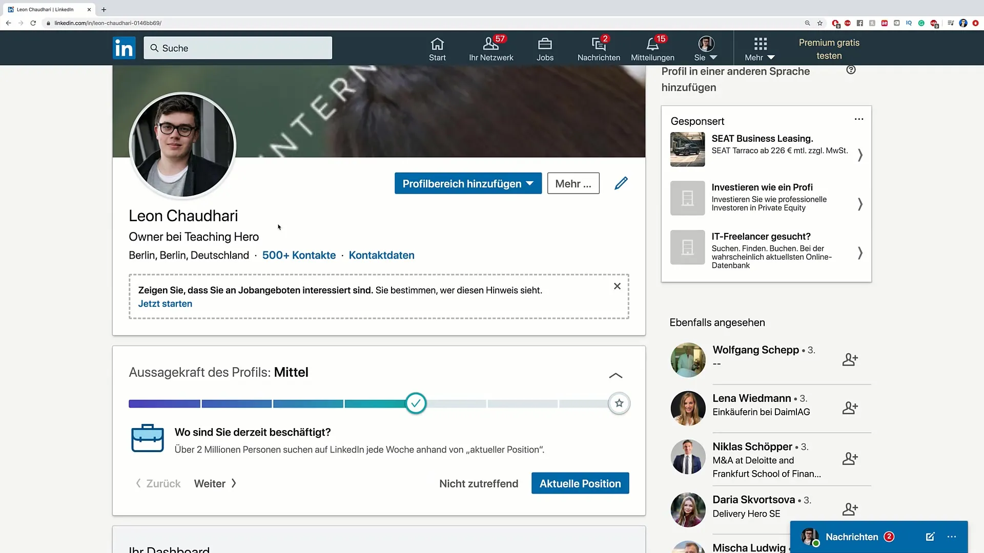The height and width of the screenshot is (553, 984).
Task: Expand the Nachrichten chat panel
Action: pyautogui.click(x=852, y=537)
